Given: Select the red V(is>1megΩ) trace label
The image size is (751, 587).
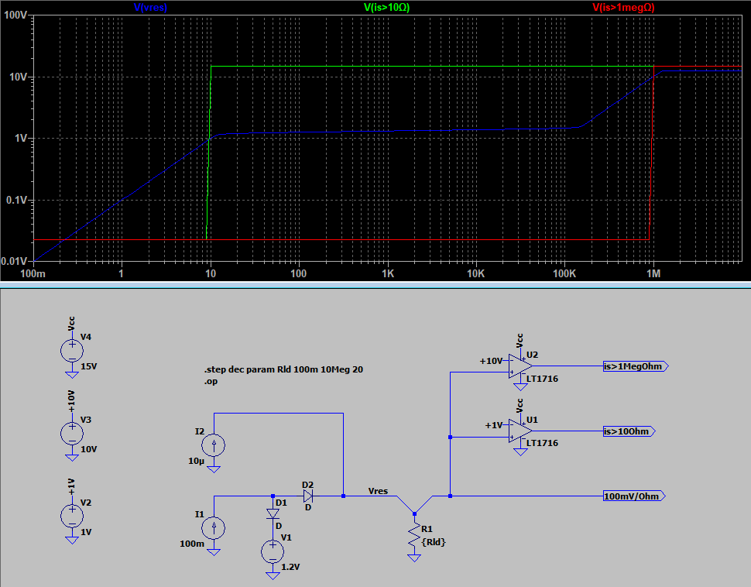Looking at the screenshot, I should [x=623, y=7].
